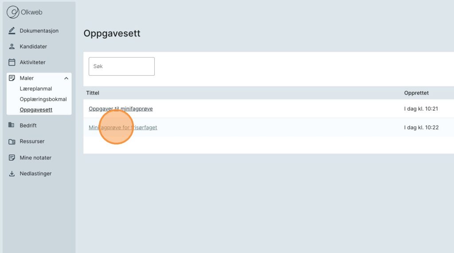Open Aktiviteter using the calendar icon
Image resolution: width=454 pixels, height=253 pixels.
pyautogui.click(x=12, y=62)
